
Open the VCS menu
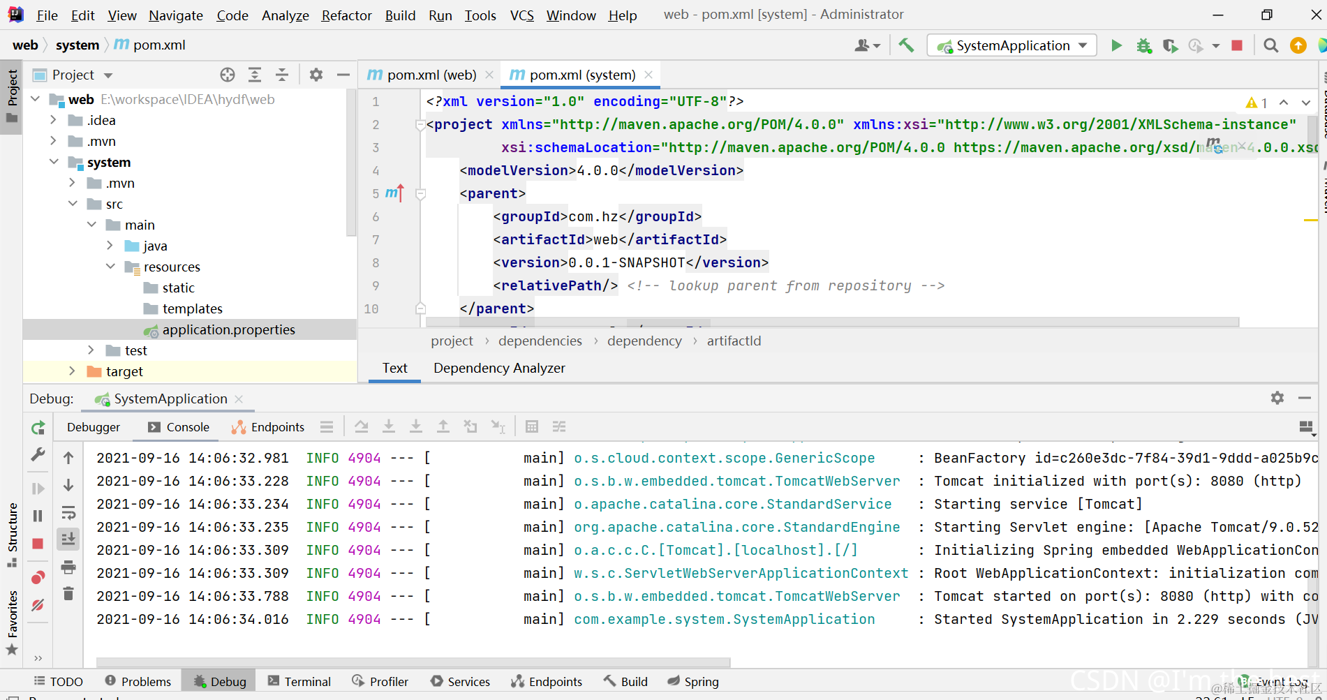pos(521,15)
